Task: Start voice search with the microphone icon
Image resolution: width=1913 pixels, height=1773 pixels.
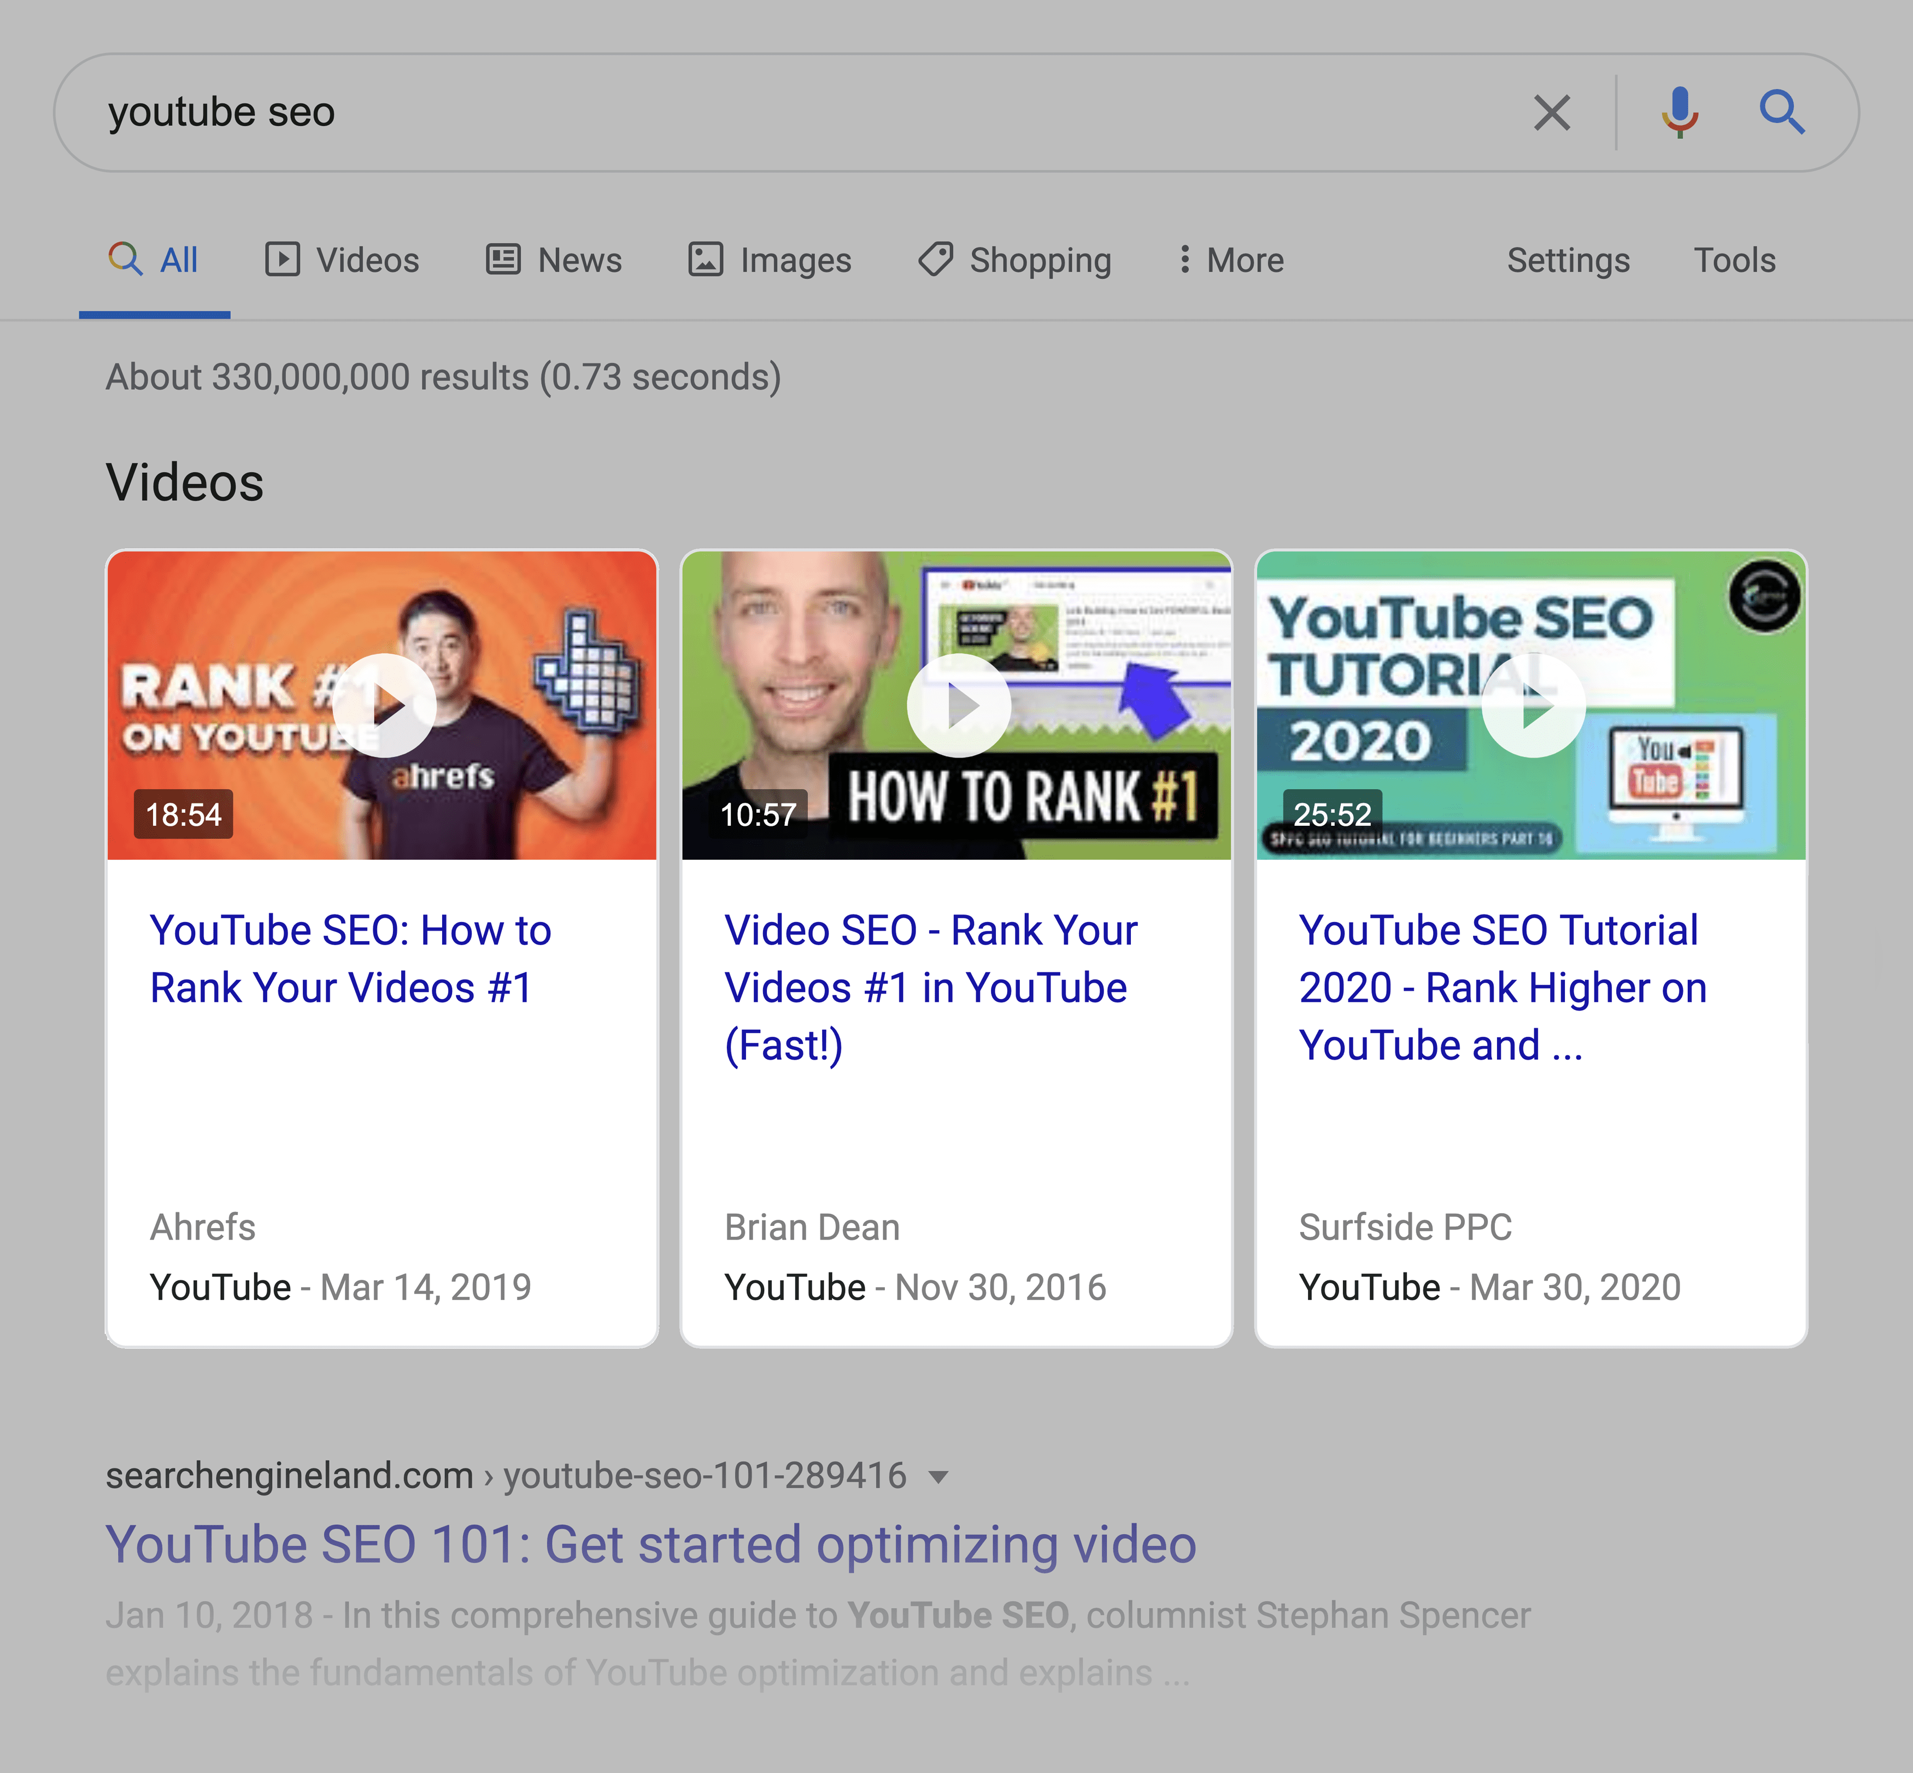Action: 1679,112
